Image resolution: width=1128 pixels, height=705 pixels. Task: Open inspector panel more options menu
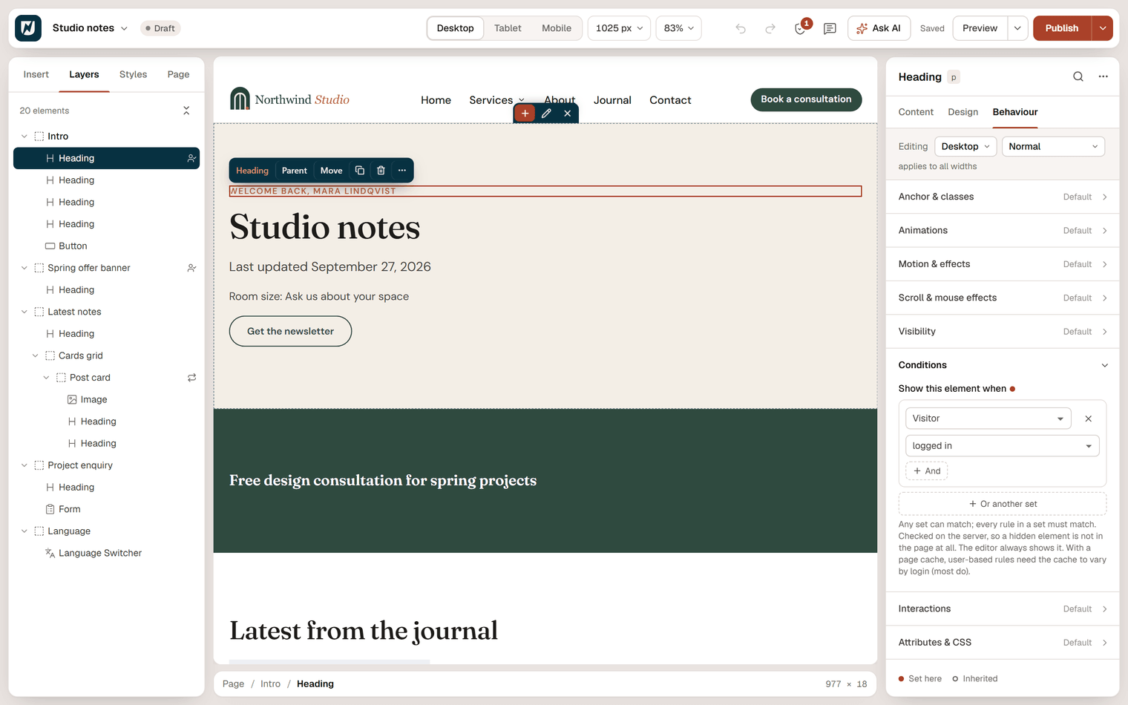tap(1104, 76)
